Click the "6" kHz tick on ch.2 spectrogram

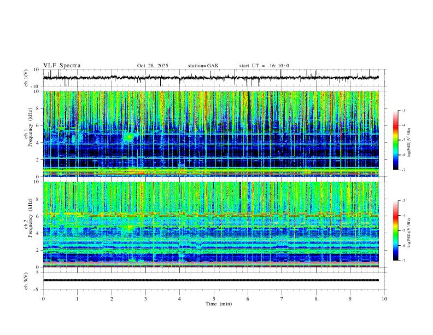(38, 216)
